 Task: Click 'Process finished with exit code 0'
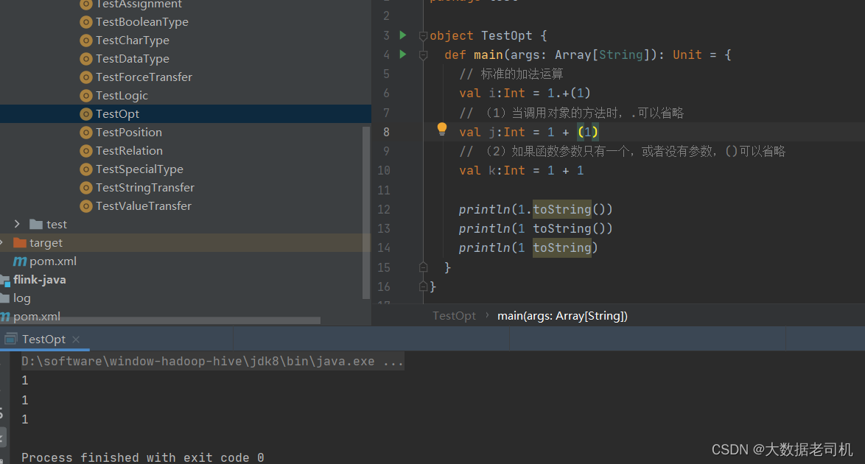pos(143,457)
